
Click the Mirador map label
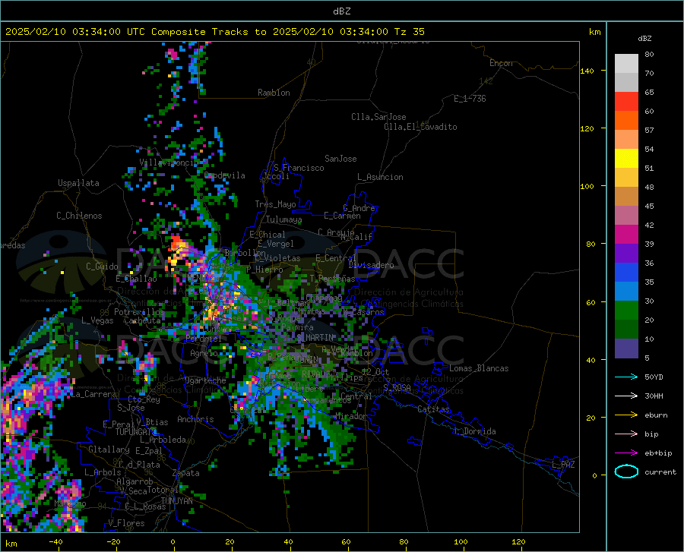coord(350,416)
